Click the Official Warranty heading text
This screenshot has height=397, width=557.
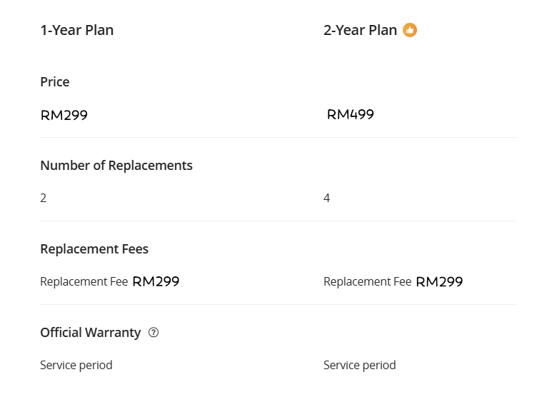point(91,333)
